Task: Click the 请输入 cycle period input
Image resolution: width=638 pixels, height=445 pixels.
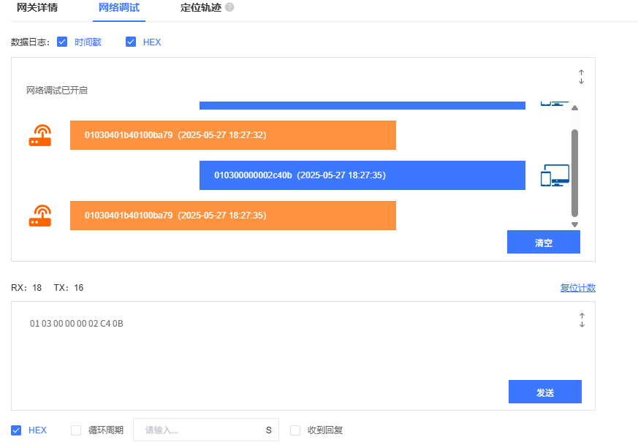Action: tap(206, 430)
